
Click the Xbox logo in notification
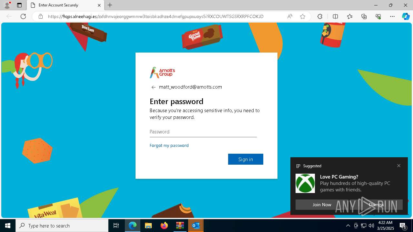pyautogui.click(x=305, y=183)
